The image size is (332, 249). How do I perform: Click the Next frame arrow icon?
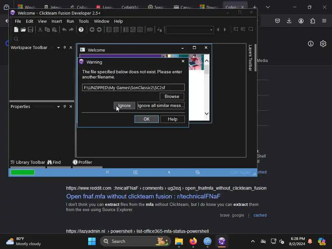[x=225, y=30]
